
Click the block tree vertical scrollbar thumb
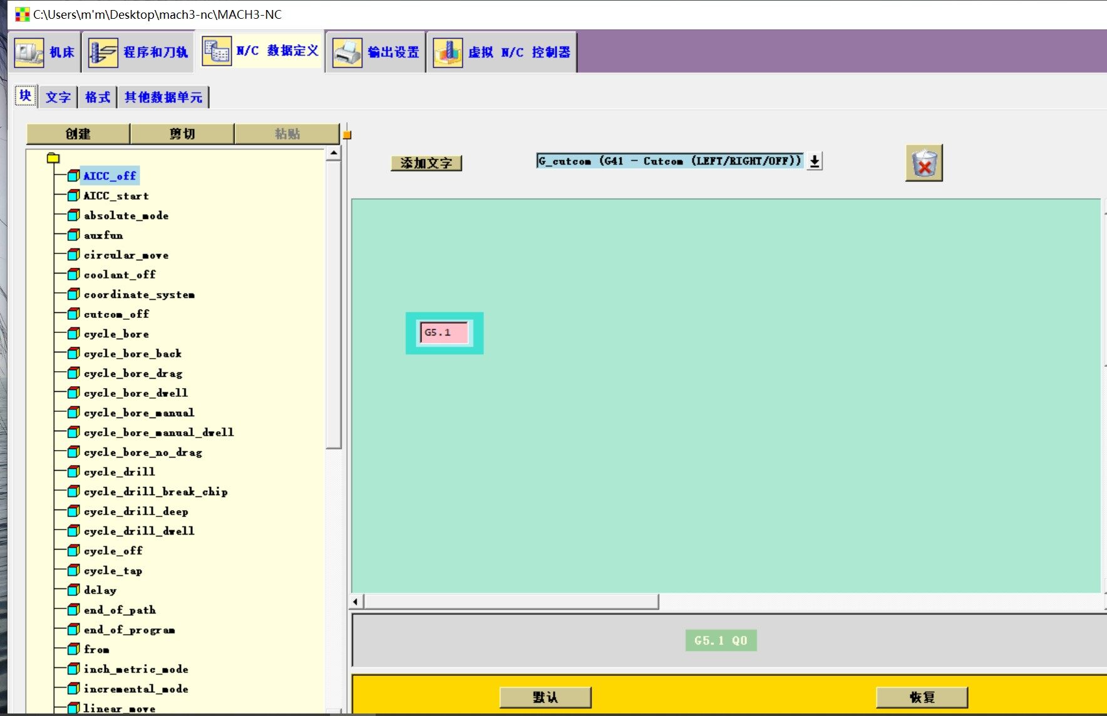click(334, 305)
